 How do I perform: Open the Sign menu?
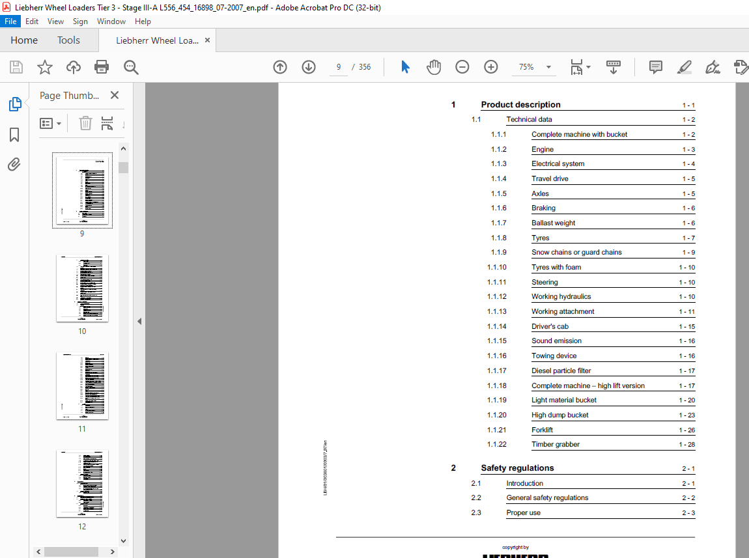coord(80,21)
